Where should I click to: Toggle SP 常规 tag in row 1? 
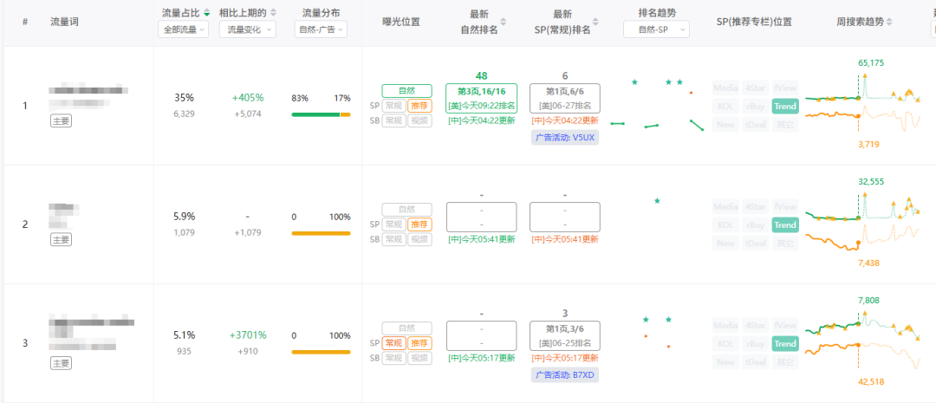tap(394, 107)
